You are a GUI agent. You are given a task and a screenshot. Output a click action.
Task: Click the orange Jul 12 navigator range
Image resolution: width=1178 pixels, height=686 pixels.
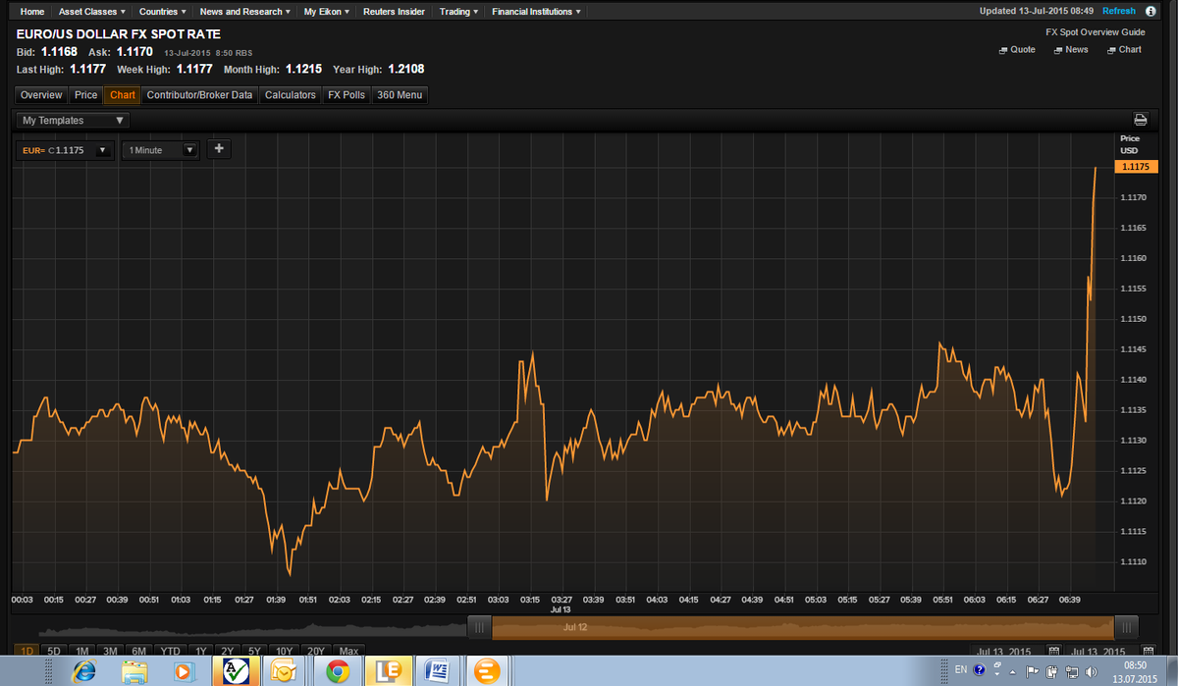pyautogui.click(x=803, y=627)
